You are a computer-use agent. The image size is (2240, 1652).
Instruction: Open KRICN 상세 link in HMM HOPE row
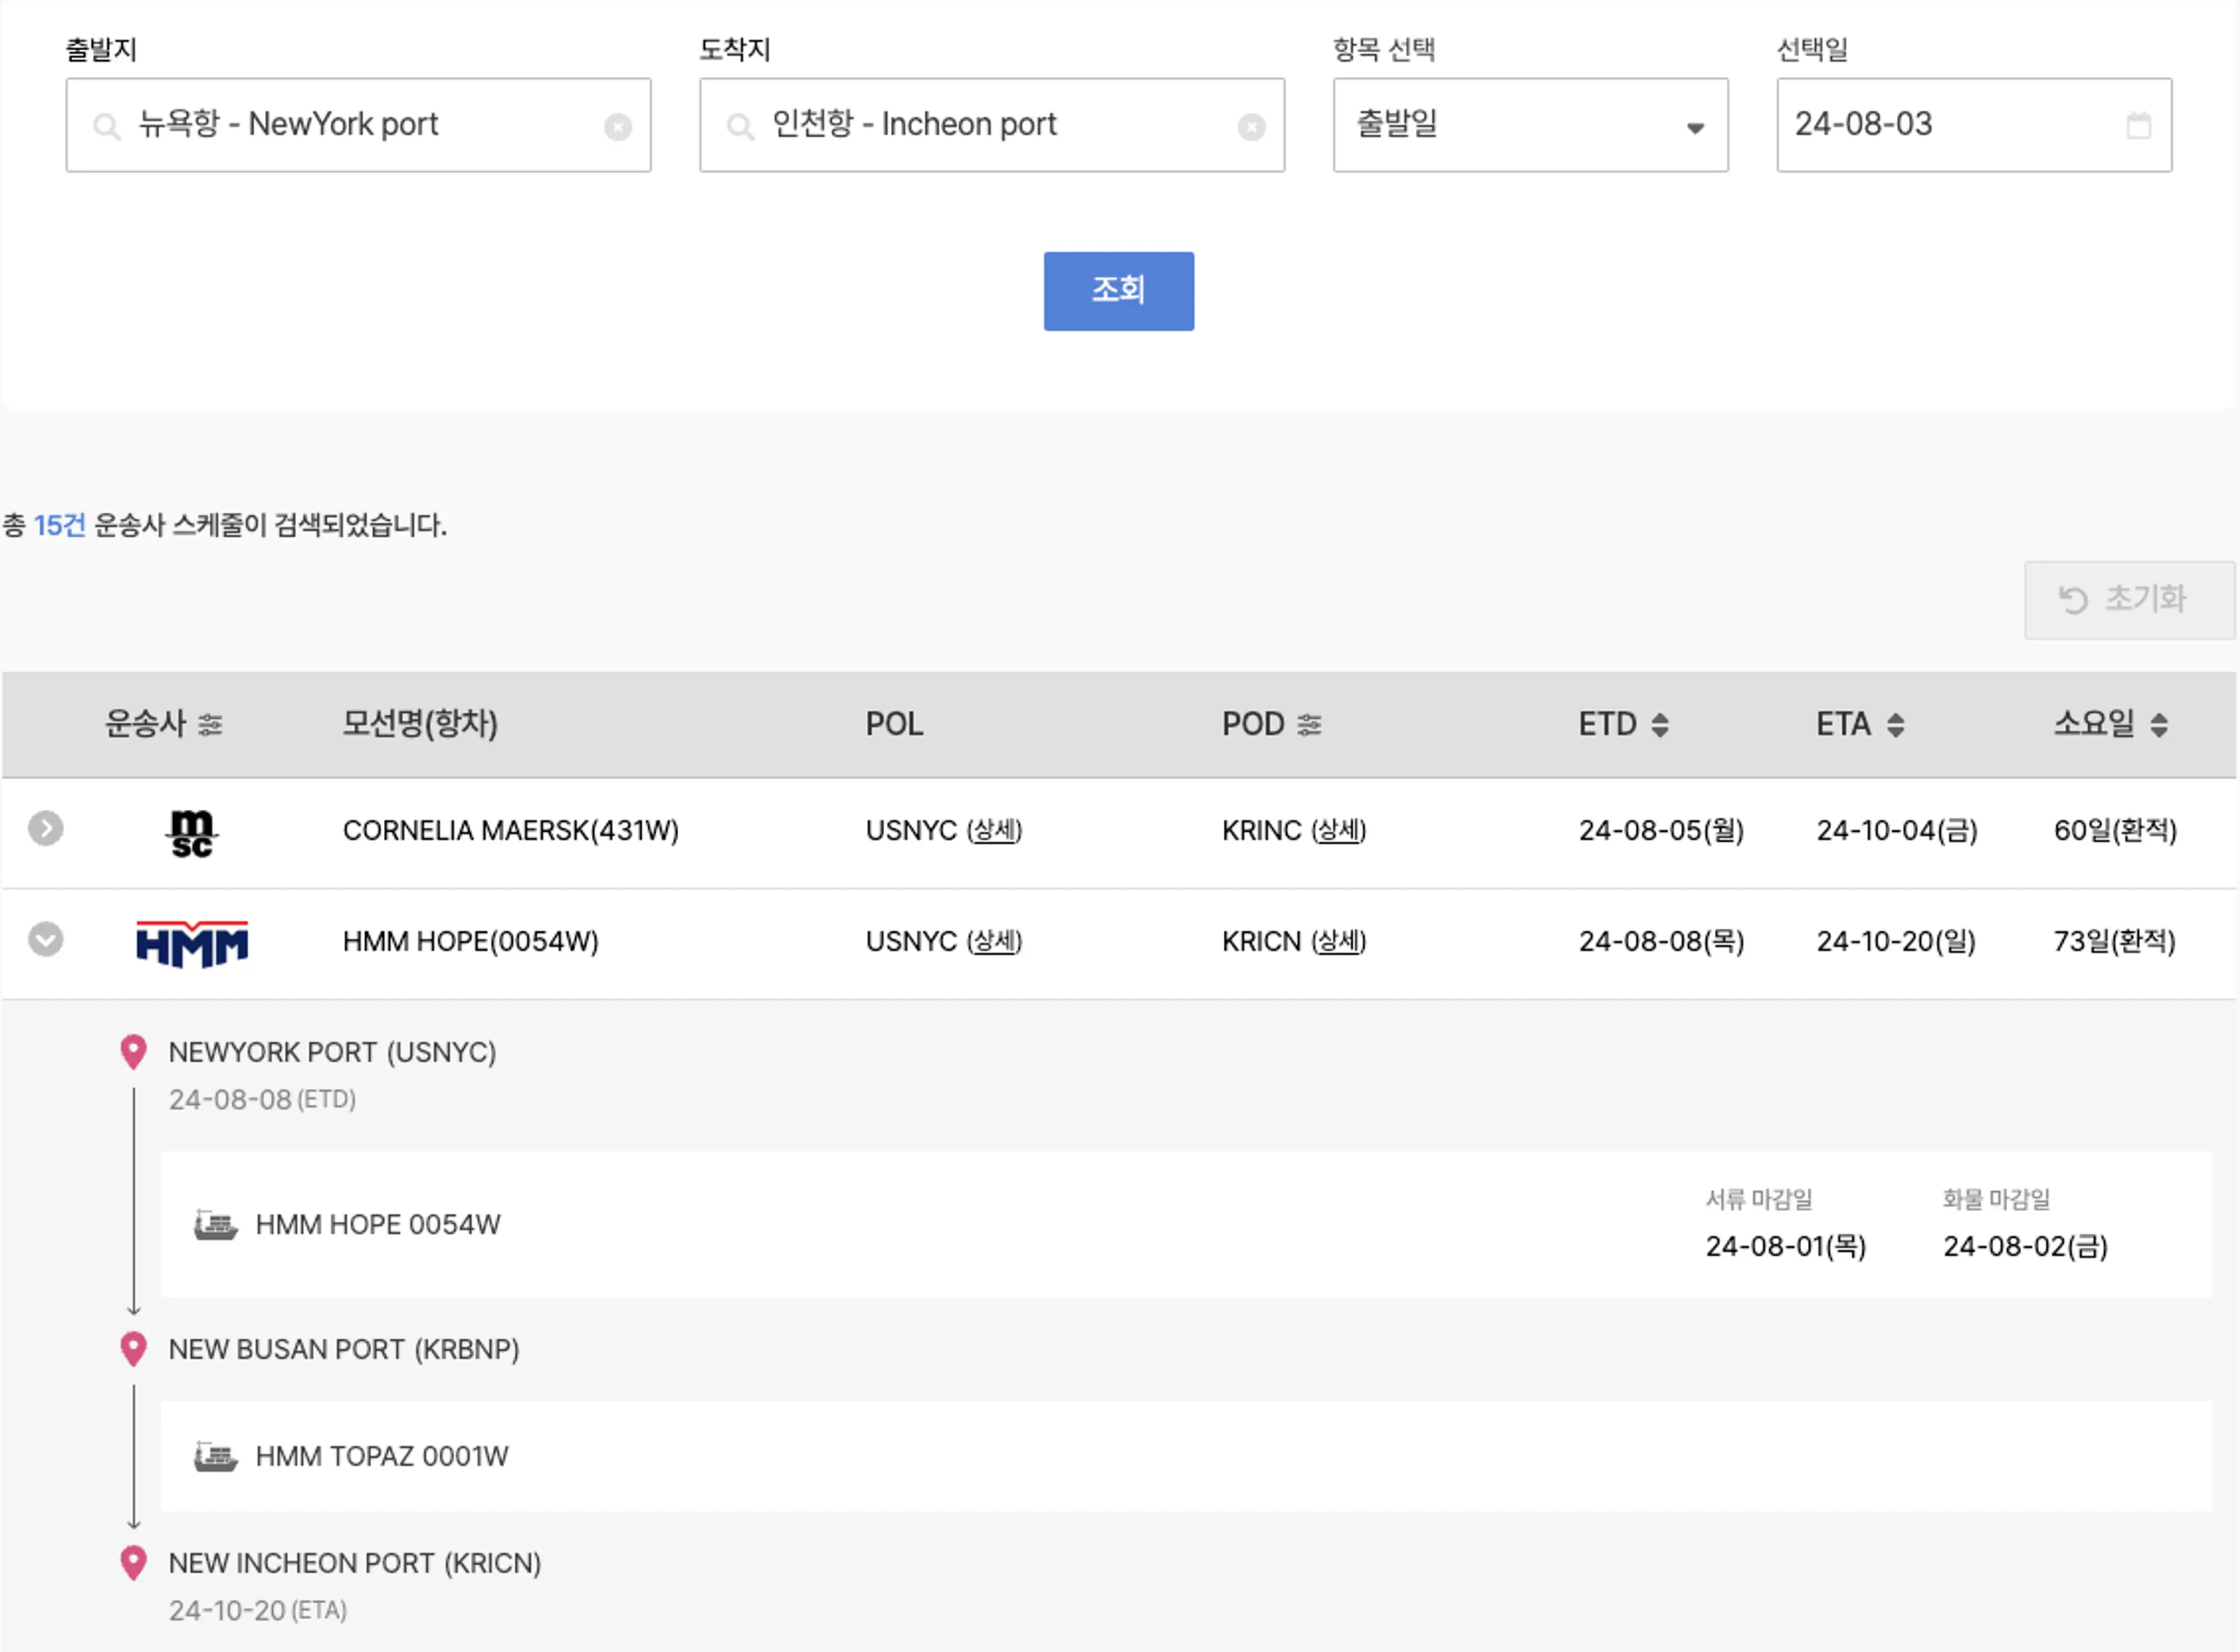click(1338, 942)
